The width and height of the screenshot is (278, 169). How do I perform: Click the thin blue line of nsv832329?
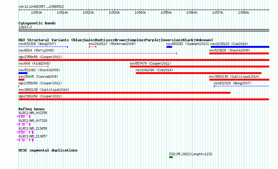[241, 86]
